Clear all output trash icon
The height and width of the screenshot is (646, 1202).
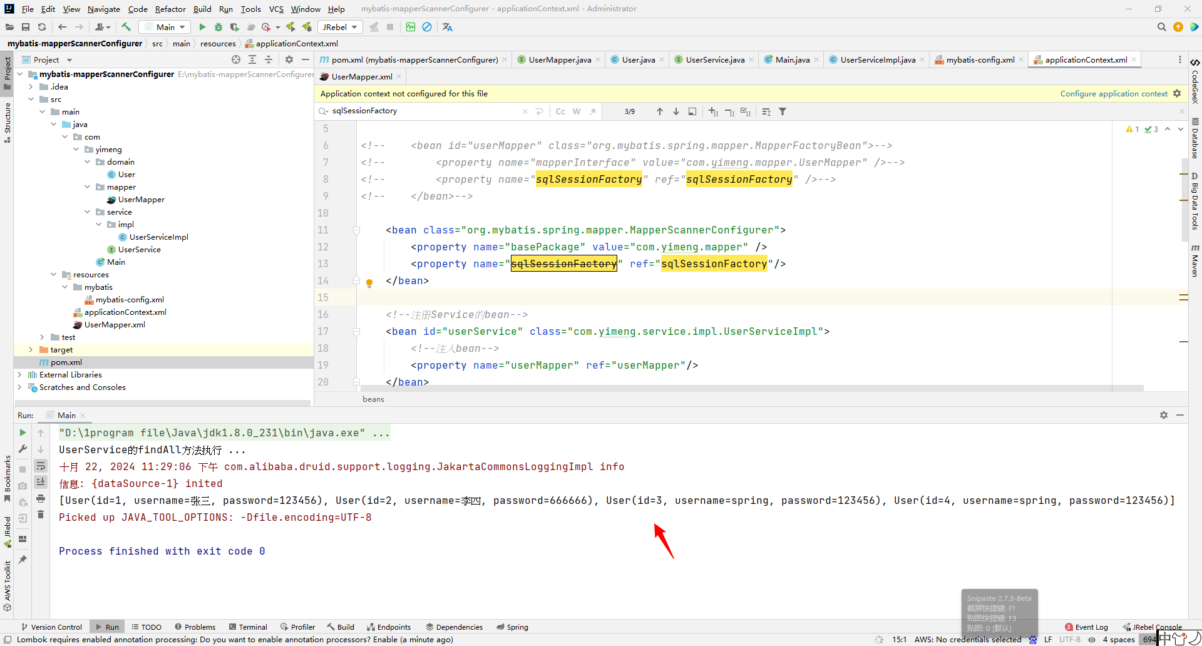pos(41,515)
